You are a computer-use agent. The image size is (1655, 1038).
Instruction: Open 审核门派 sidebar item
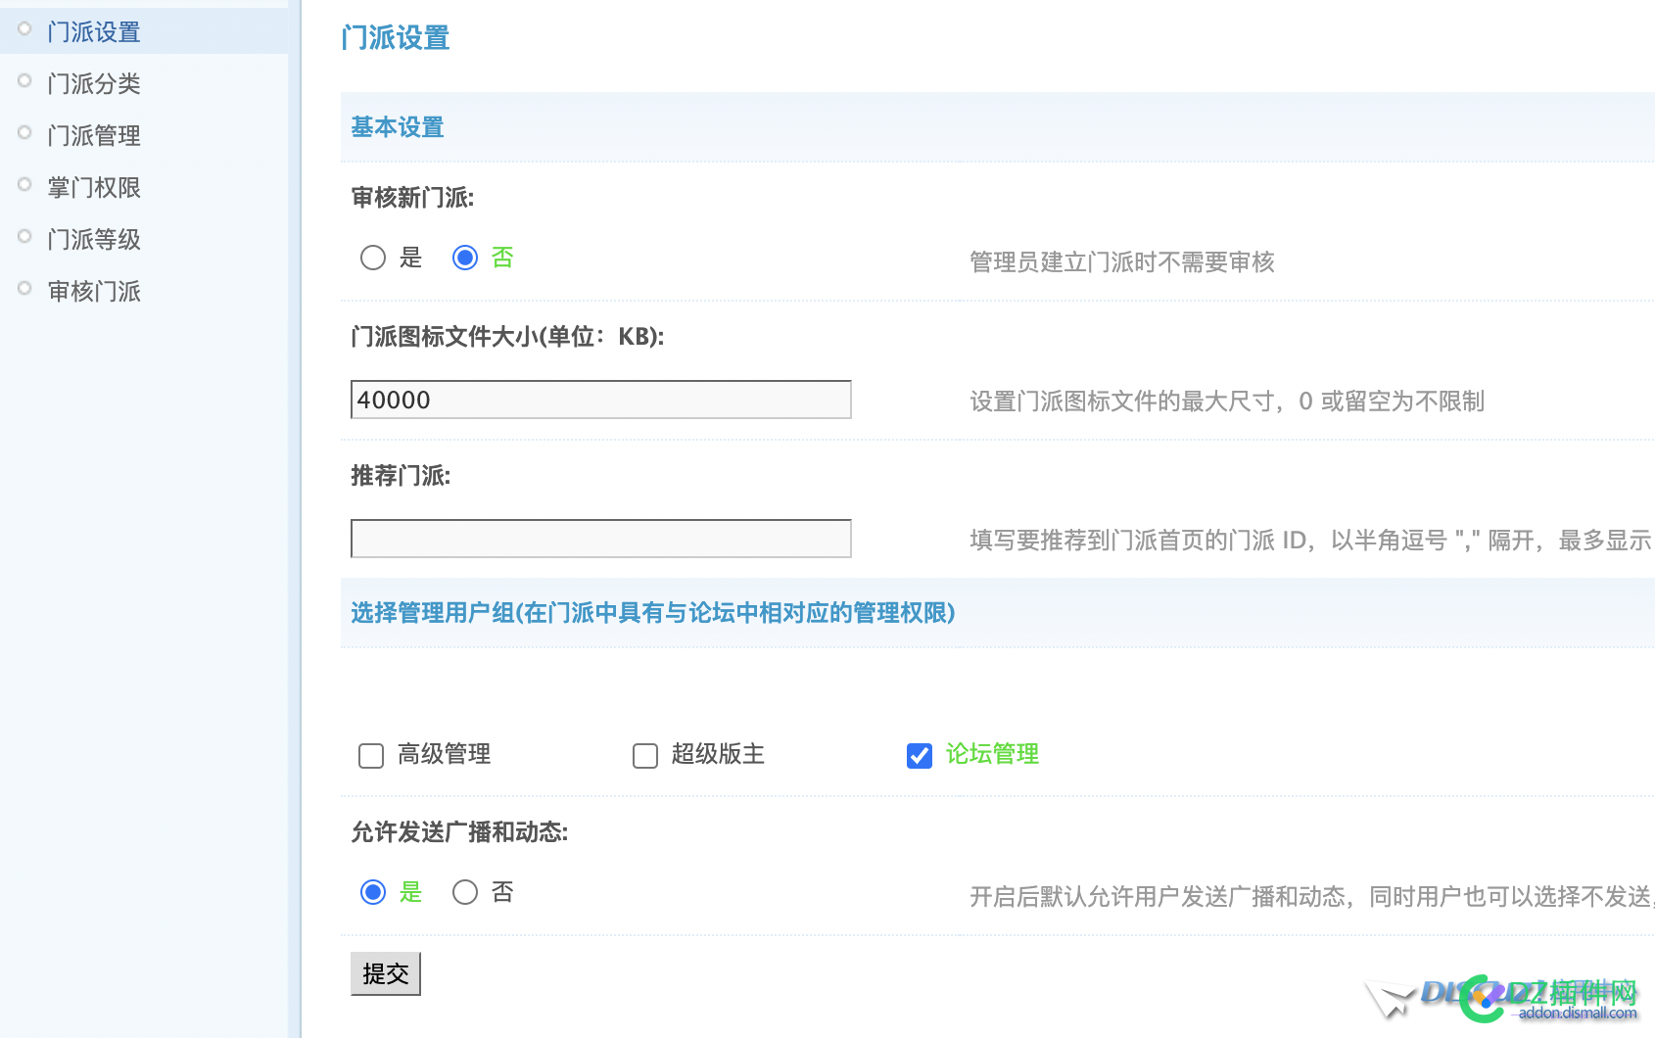pyautogui.click(x=94, y=291)
